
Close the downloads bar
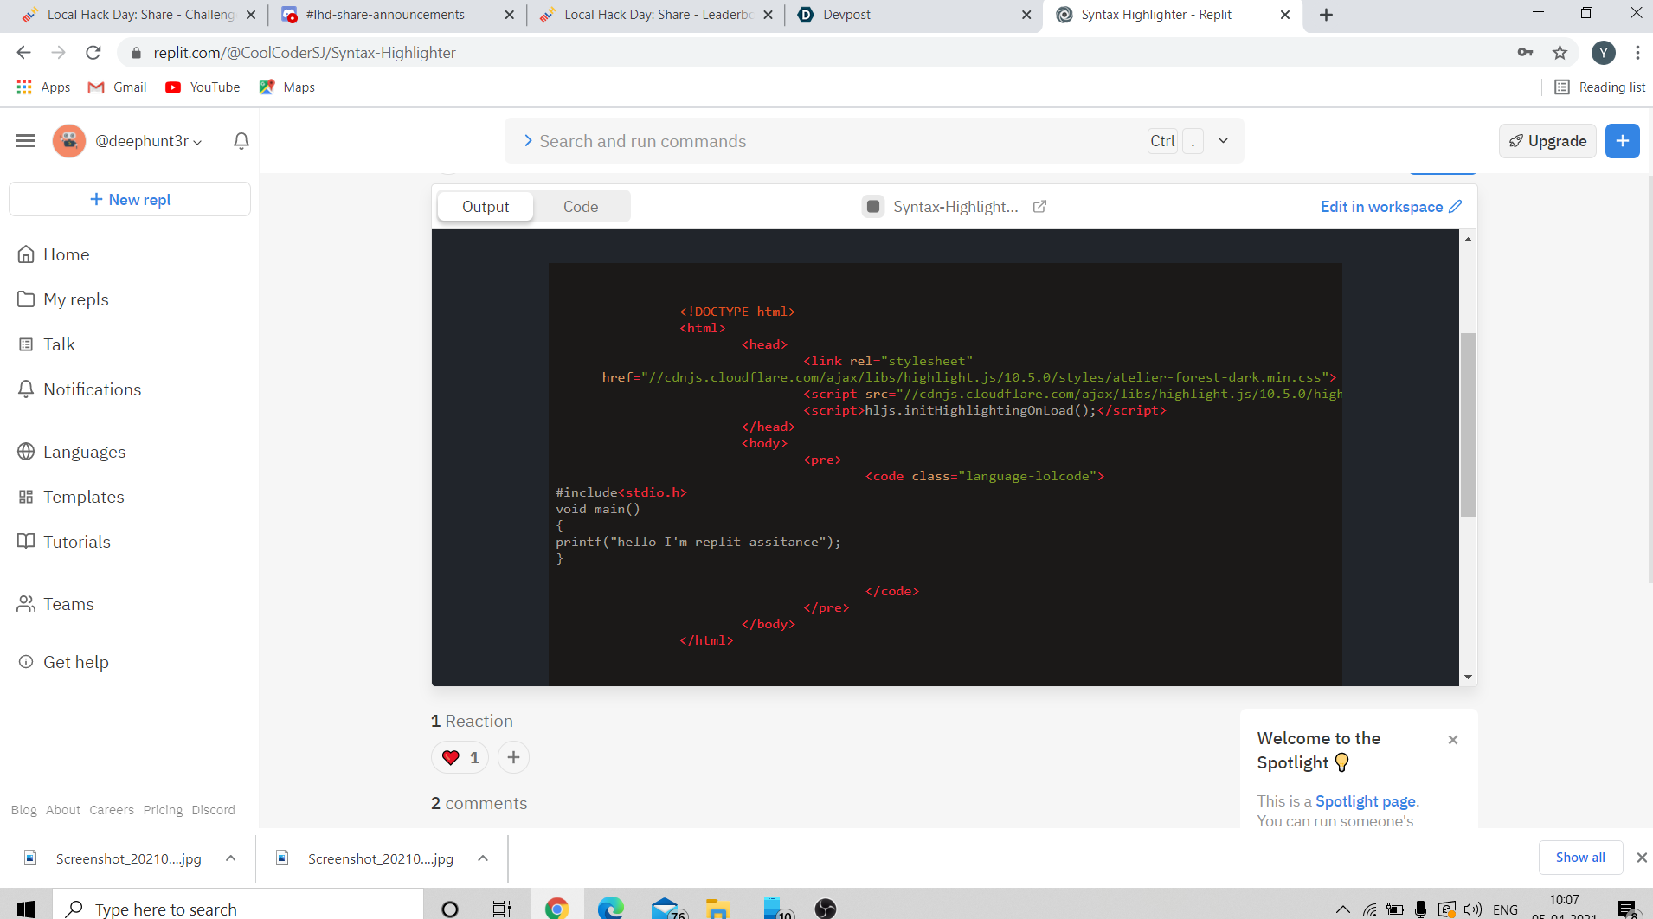[1641, 858]
